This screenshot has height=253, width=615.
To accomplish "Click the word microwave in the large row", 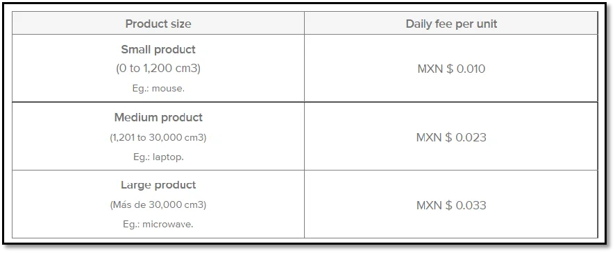I will 168,225.
